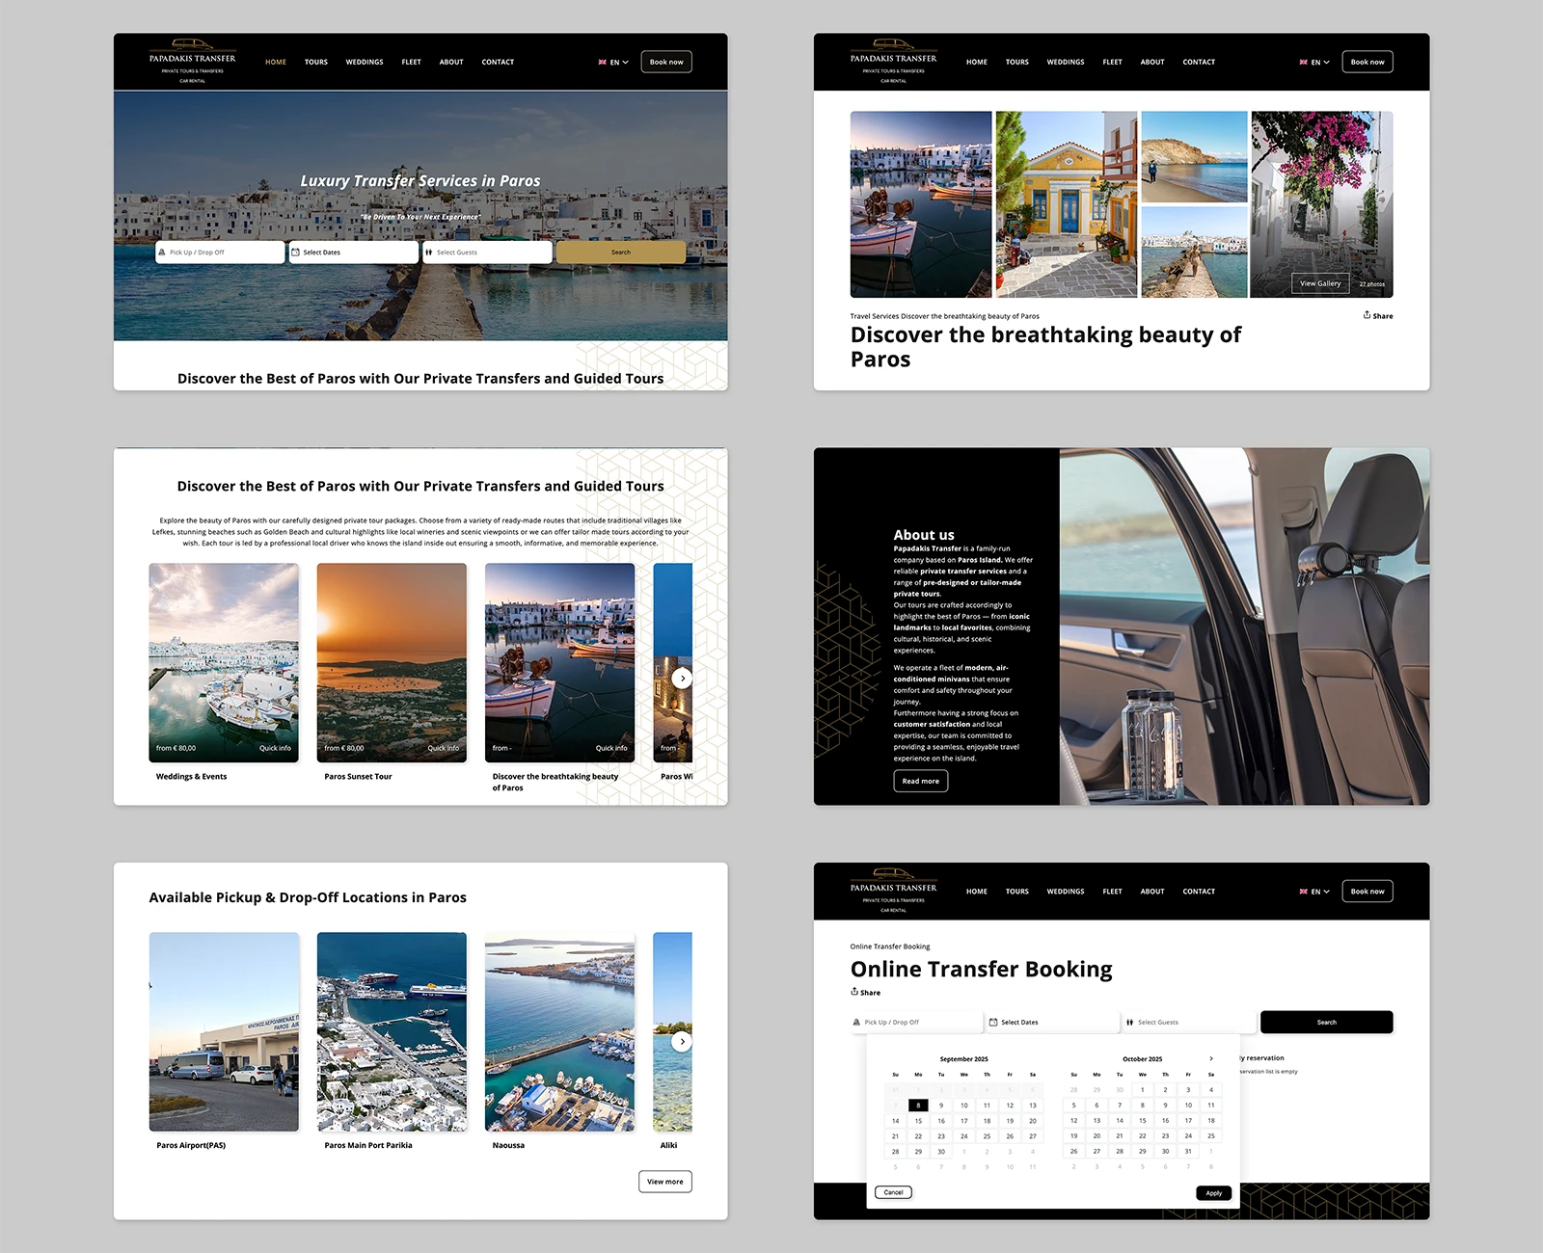Select September 8 in the calendar
Viewport: 1543px width, 1253px height.
tap(918, 1106)
